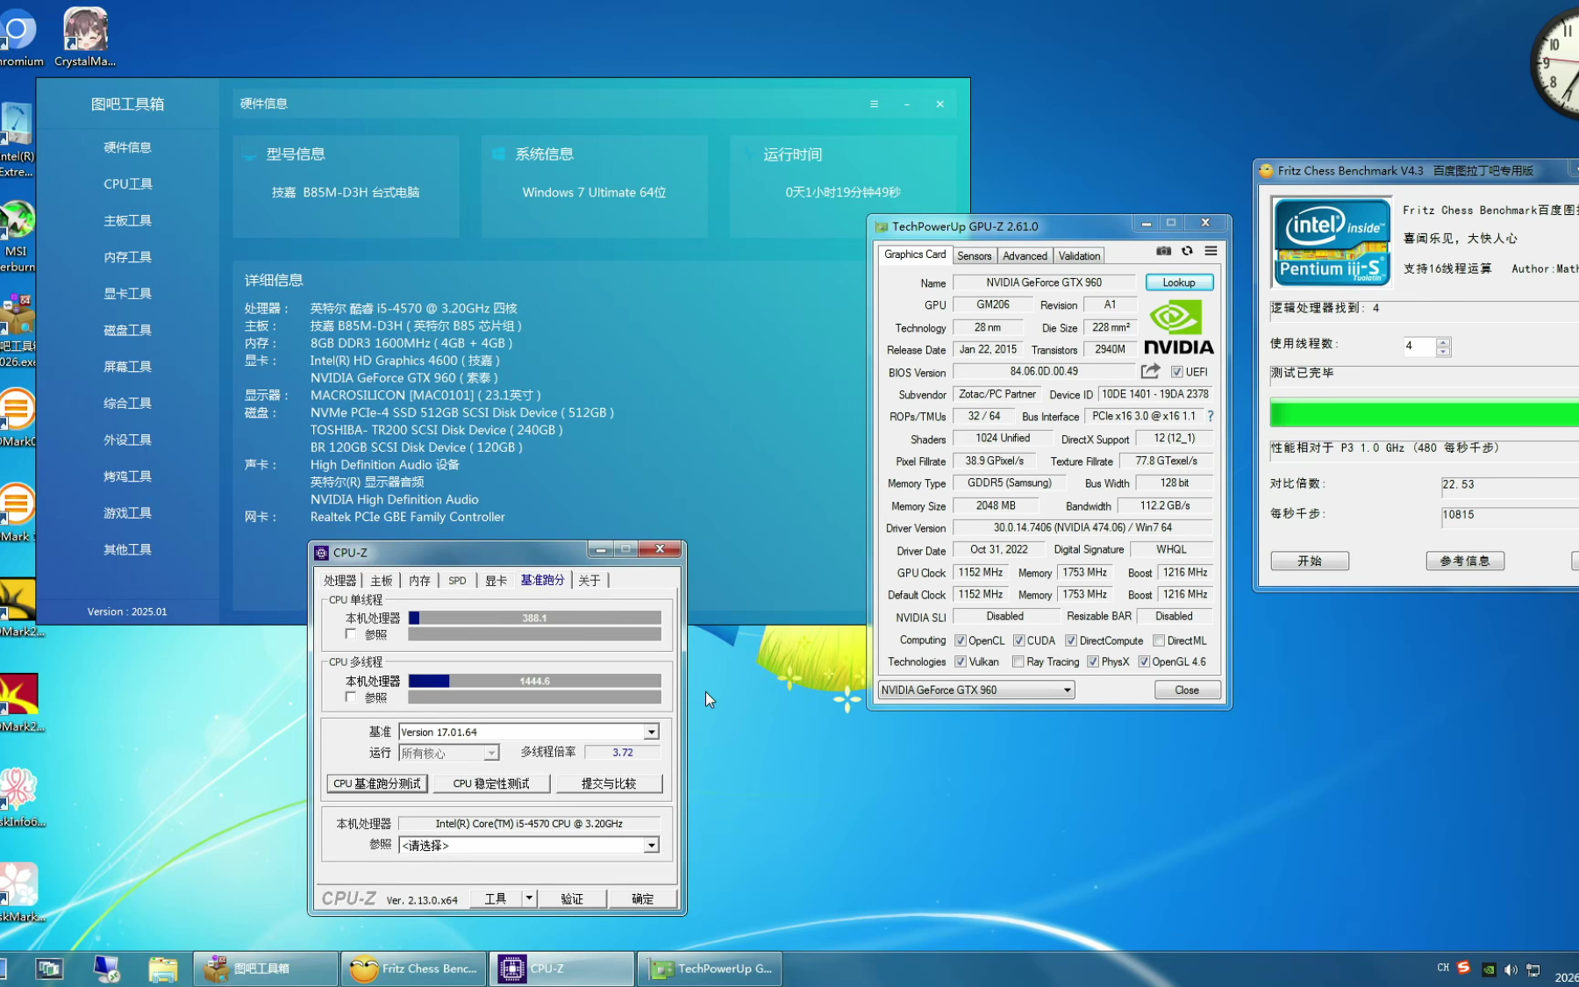Toggle the DirectCompute checkbox

coord(1071,640)
